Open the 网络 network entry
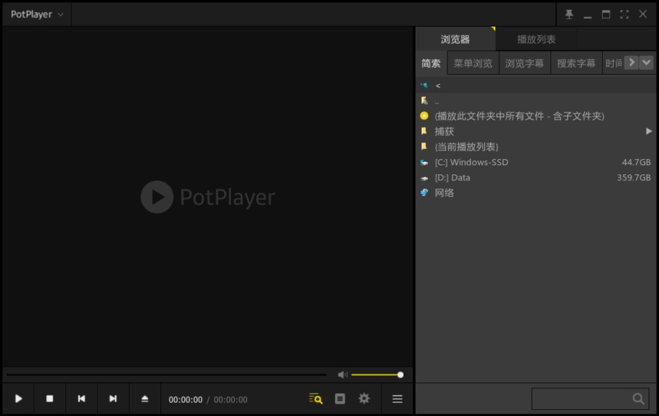Viewport: 659px width, 416px height. [x=536, y=193]
